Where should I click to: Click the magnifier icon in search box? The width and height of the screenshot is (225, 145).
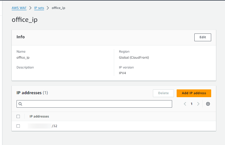(x=20, y=104)
